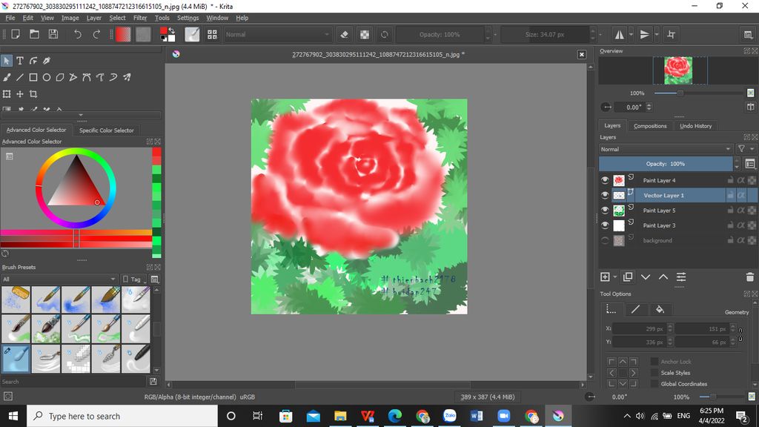
Task: Select the Polyline tool
Action: tap(73, 77)
